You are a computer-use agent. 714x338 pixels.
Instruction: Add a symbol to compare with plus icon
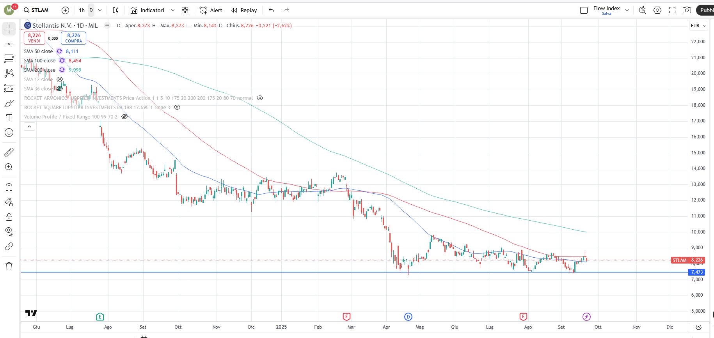coord(65,10)
